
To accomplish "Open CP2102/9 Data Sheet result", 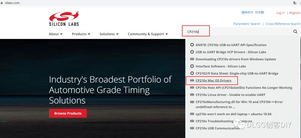I will click(237, 73).
